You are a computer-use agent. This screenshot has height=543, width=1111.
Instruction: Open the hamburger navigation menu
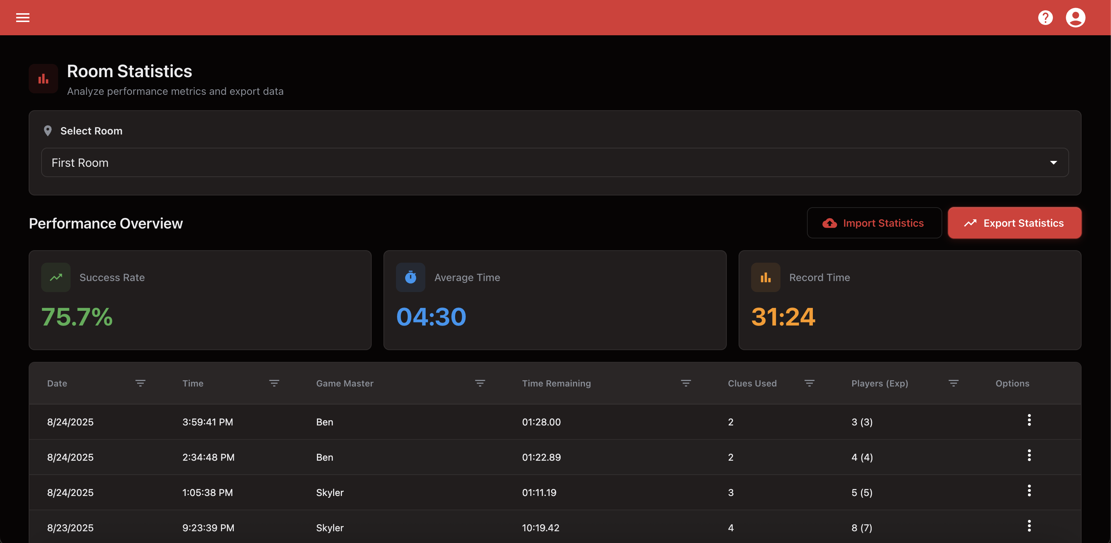click(x=22, y=18)
